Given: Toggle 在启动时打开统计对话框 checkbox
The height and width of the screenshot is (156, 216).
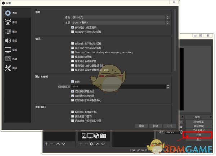Looking at the screenshot, I should coord(73,32).
